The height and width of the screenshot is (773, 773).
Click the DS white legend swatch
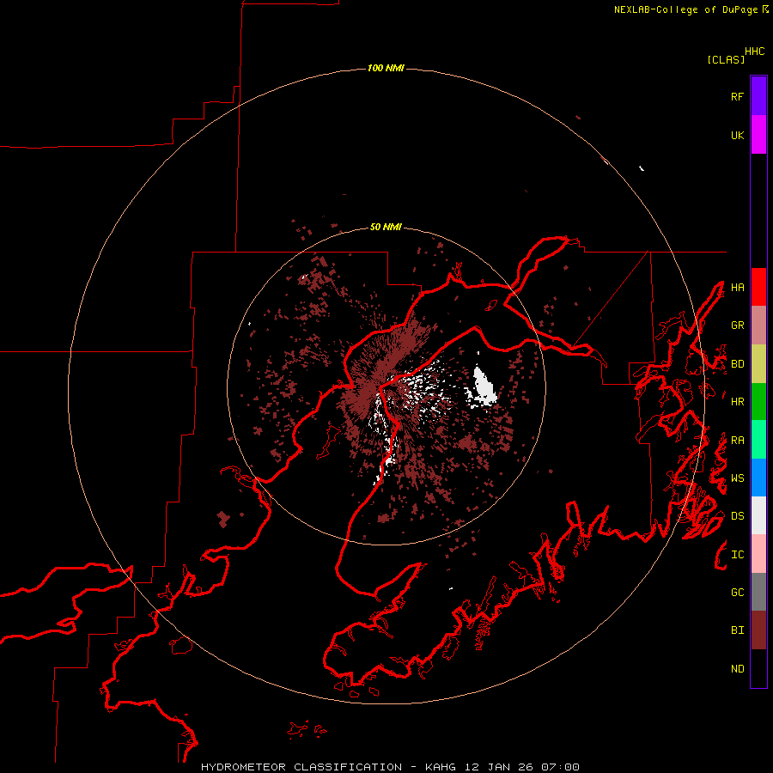tap(758, 515)
